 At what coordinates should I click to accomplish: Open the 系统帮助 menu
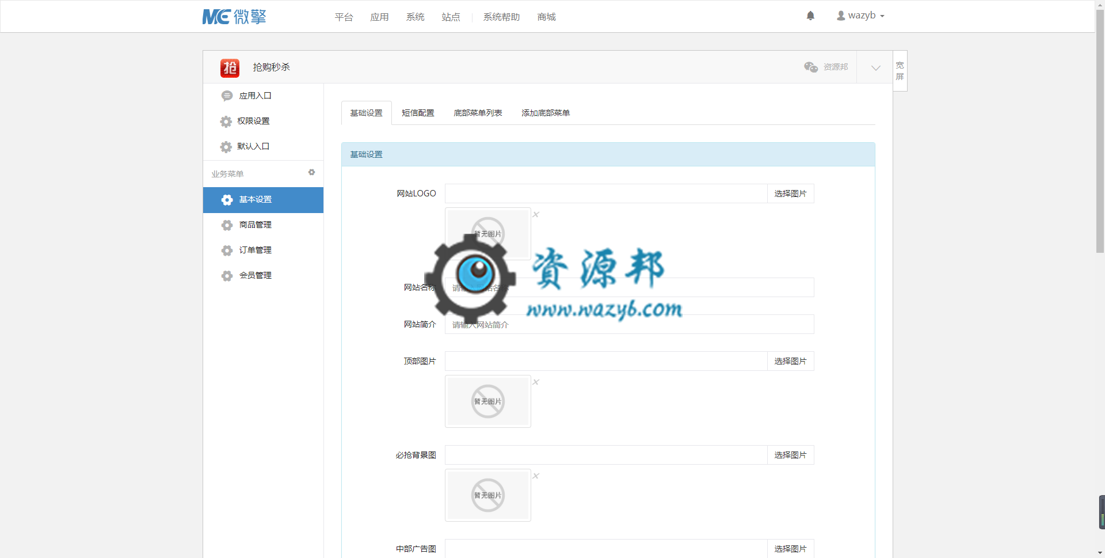click(x=501, y=17)
